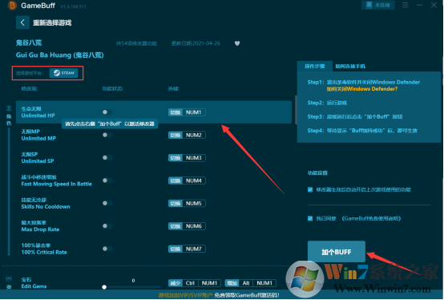Switch to the operation steps tab
The image size is (444, 300).
(315, 67)
